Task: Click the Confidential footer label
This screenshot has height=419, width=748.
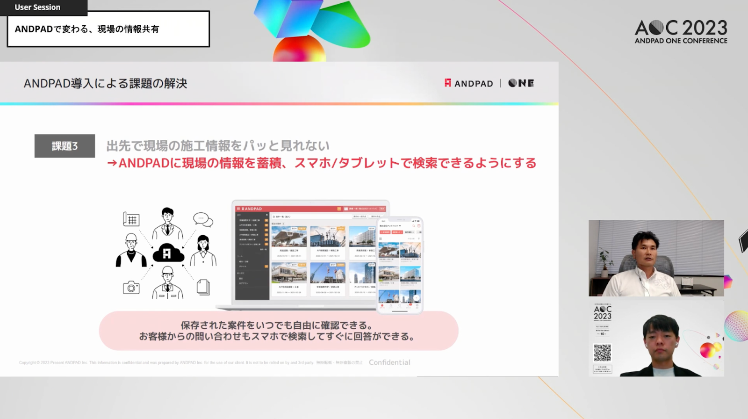Action: 389,362
